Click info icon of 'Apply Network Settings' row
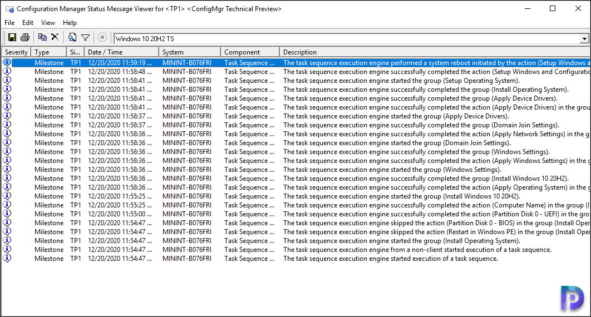Screen dimensions: 591x317 click(7, 133)
